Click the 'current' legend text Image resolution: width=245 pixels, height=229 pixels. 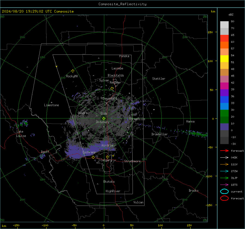coord(237,191)
